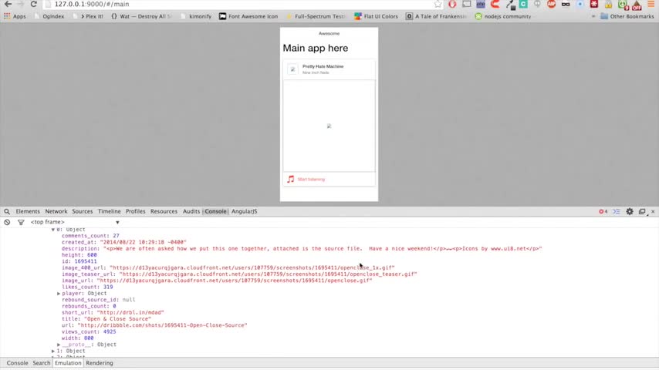Click the likes_count value 319
The height and width of the screenshot is (370, 659).
[x=108, y=288]
